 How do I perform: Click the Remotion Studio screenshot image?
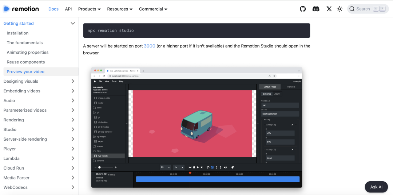tap(196, 127)
